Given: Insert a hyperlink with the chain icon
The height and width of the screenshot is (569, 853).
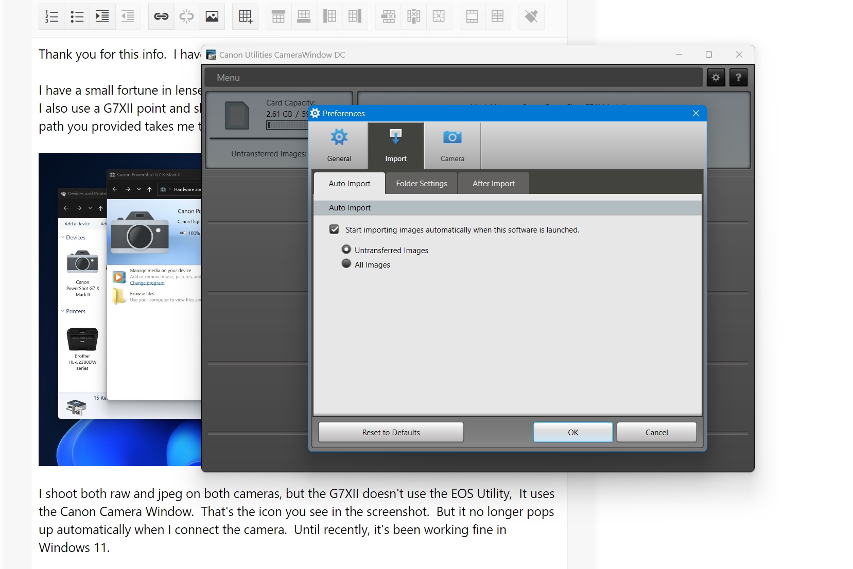Looking at the screenshot, I should pyautogui.click(x=161, y=16).
